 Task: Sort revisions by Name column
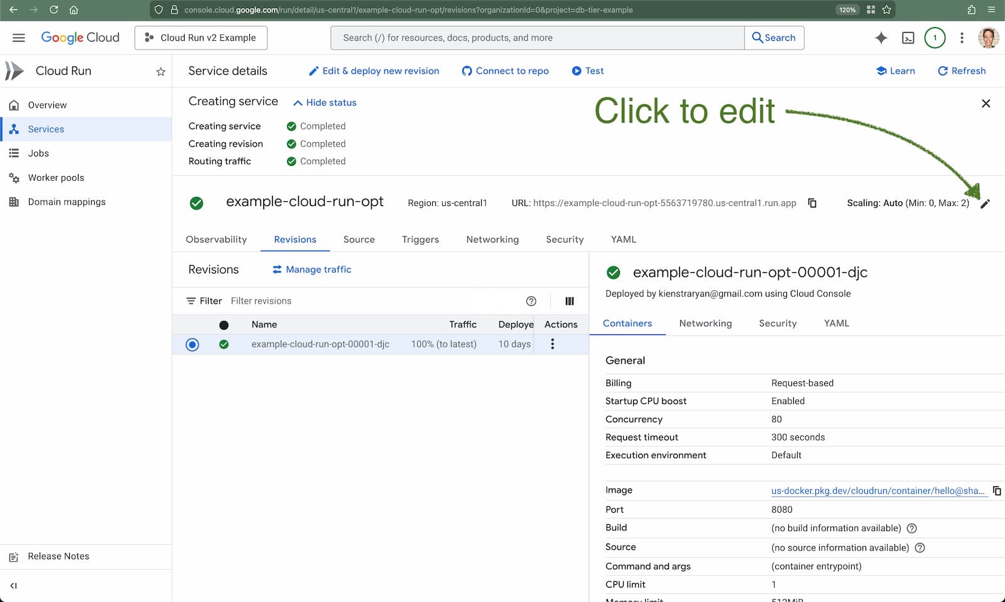(264, 324)
